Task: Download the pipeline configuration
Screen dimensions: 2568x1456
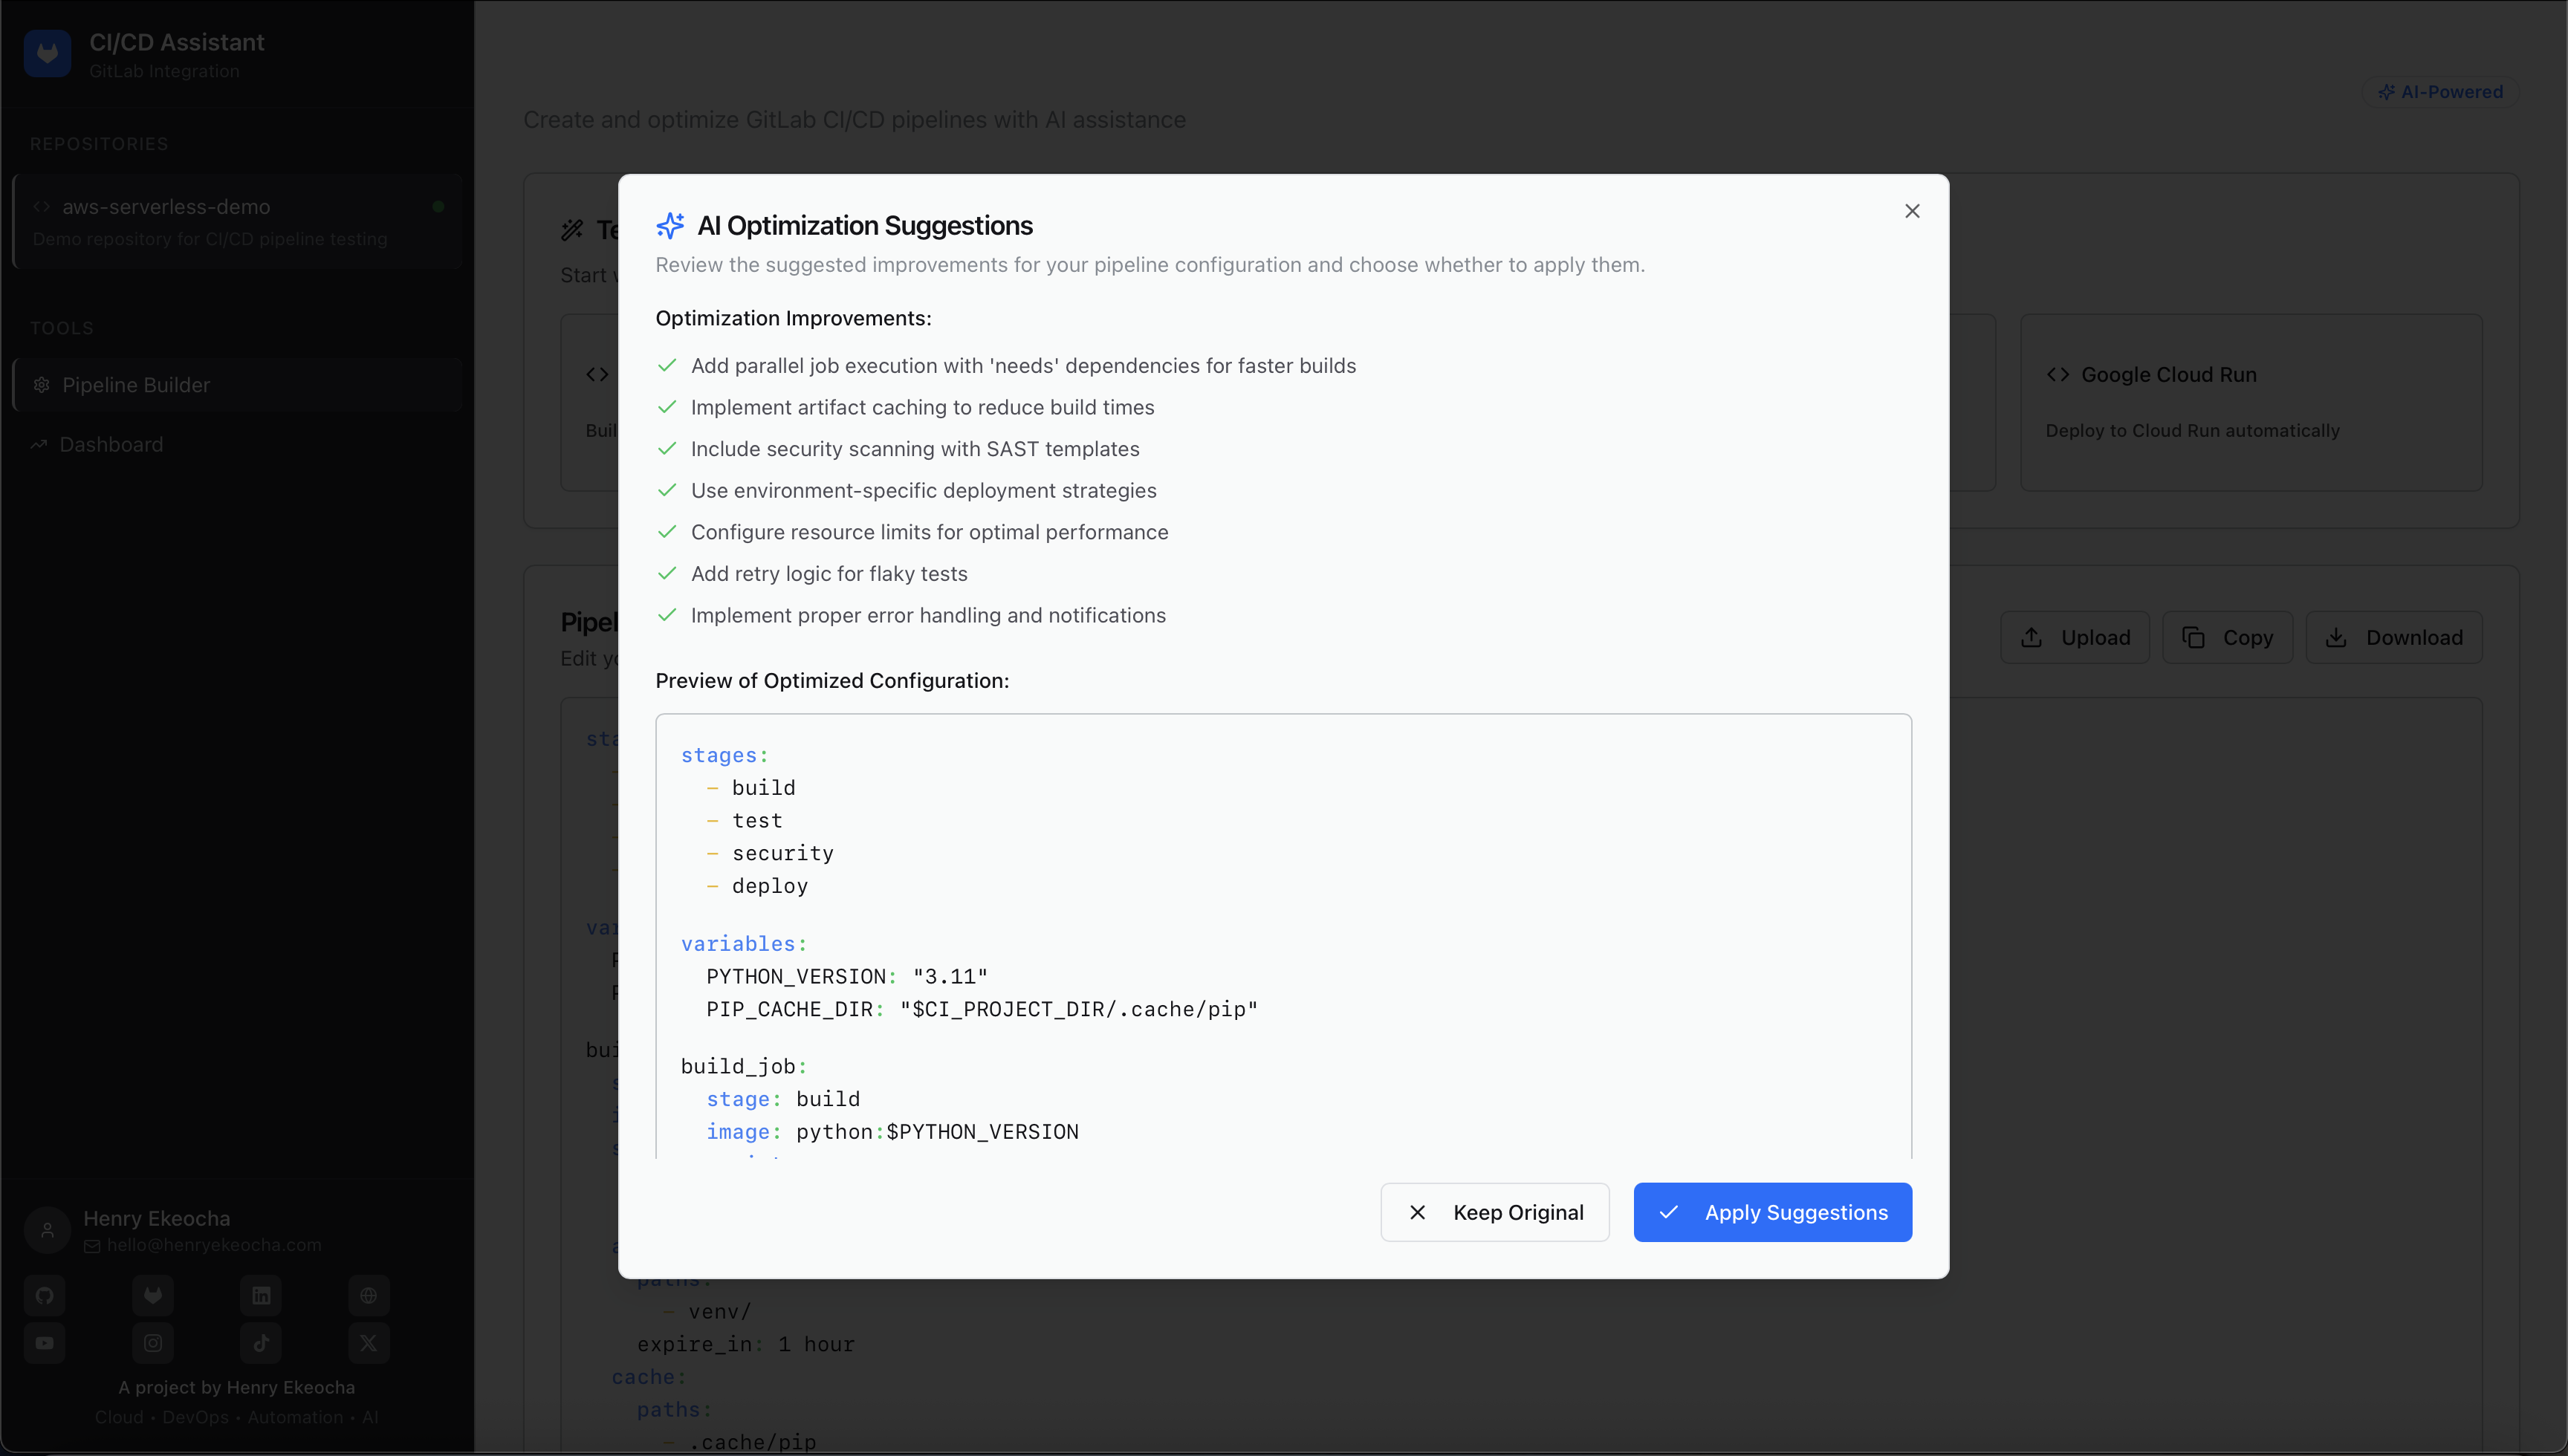Action: (x=2393, y=638)
